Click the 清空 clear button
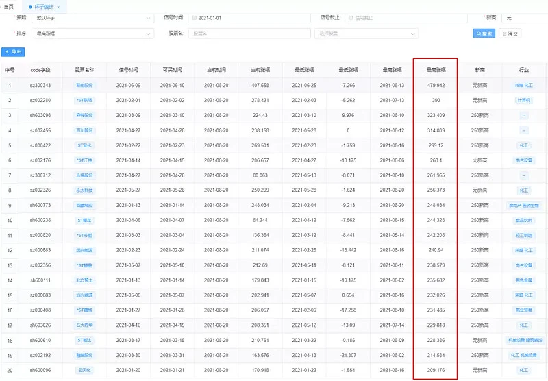 pos(510,33)
